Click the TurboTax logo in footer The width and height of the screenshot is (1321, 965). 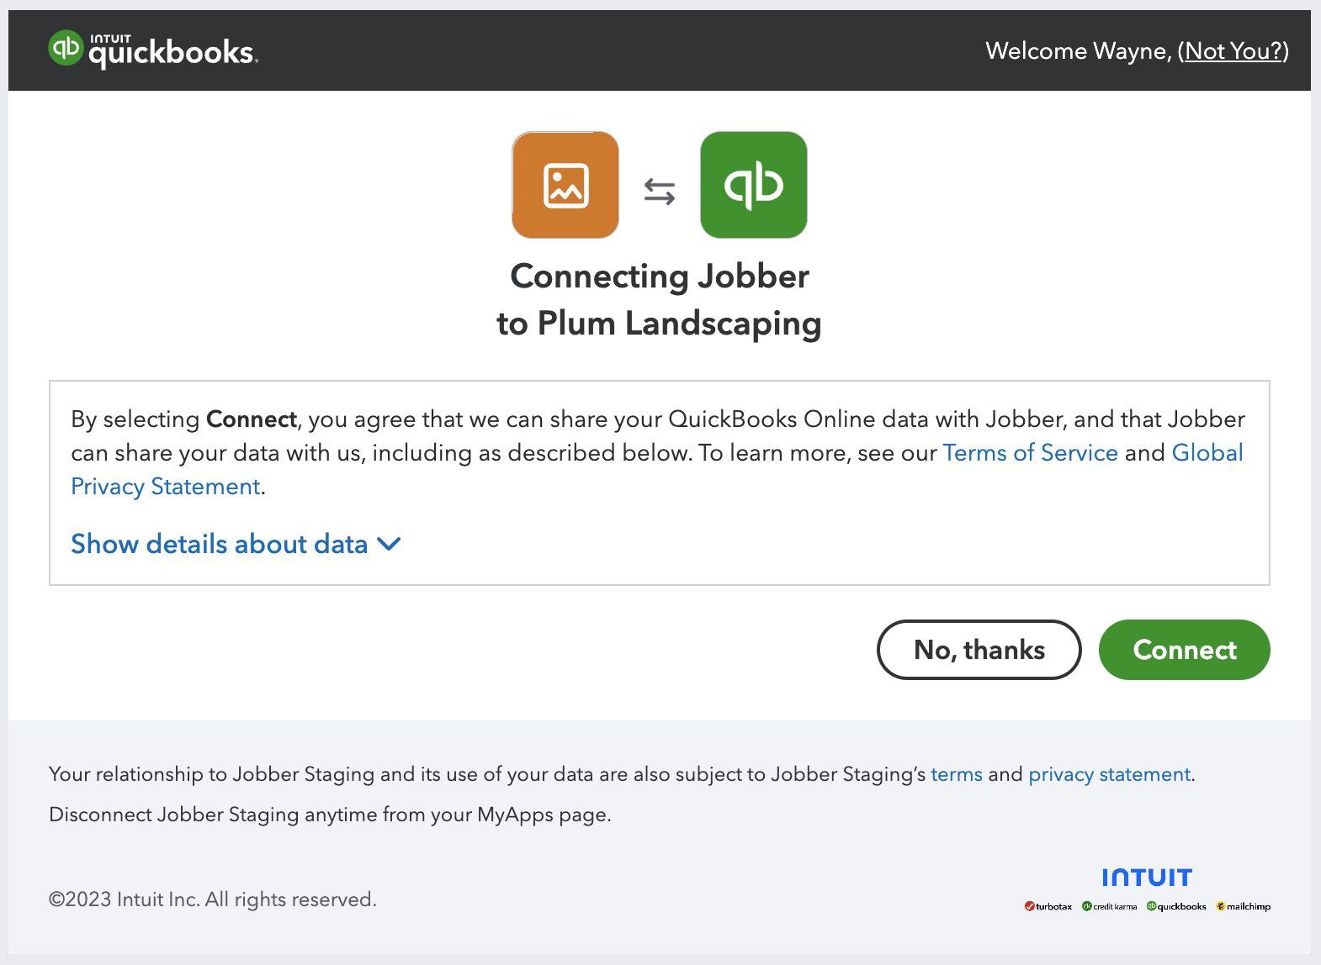pyautogui.click(x=1048, y=906)
